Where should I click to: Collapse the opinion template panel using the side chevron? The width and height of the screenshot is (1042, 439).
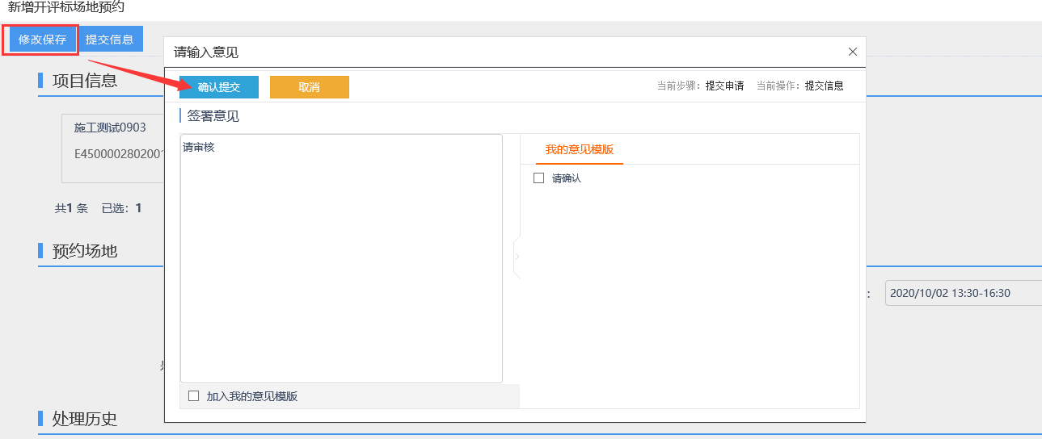(x=517, y=257)
